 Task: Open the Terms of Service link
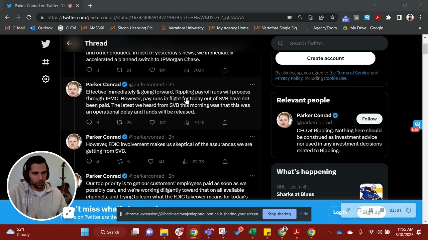pyautogui.click(x=353, y=73)
